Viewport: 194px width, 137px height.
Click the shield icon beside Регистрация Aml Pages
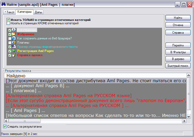point(14,51)
